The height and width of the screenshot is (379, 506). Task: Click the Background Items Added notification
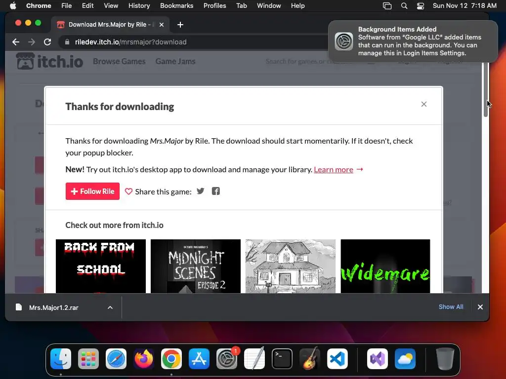(413, 41)
